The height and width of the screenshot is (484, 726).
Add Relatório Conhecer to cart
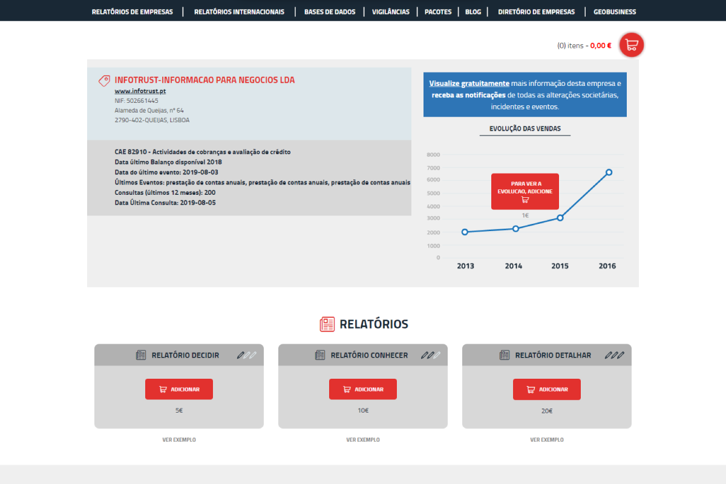pyautogui.click(x=363, y=389)
